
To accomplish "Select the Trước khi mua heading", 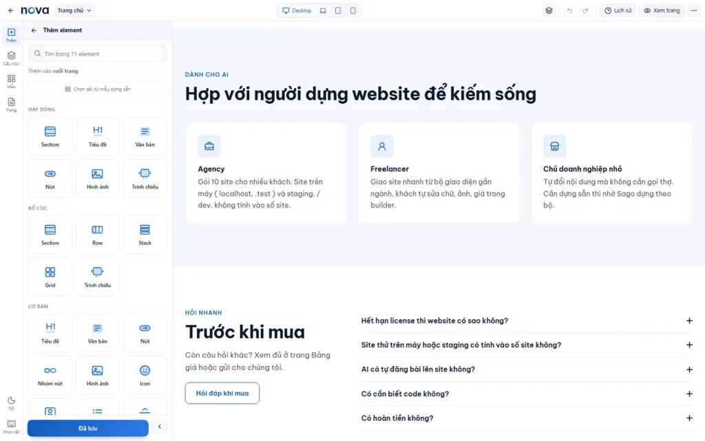I will click(245, 332).
